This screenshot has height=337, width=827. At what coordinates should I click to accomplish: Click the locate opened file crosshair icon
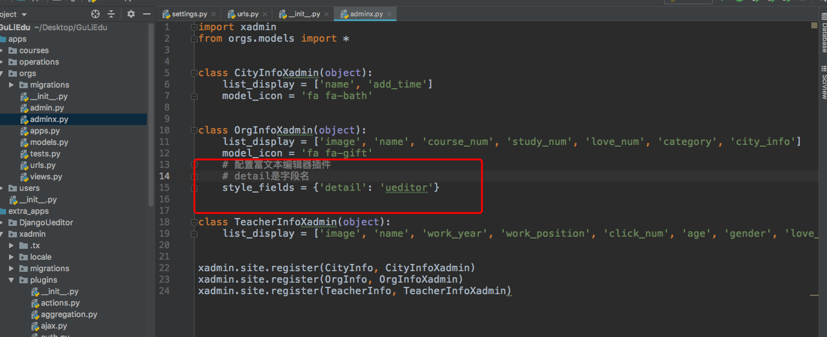(95, 14)
